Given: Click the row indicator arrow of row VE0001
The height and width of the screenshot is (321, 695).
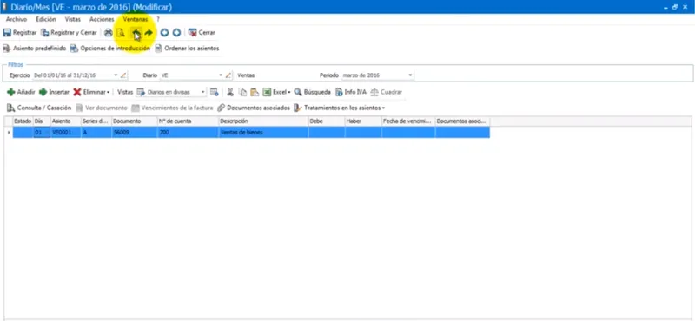Looking at the screenshot, I should [9, 132].
